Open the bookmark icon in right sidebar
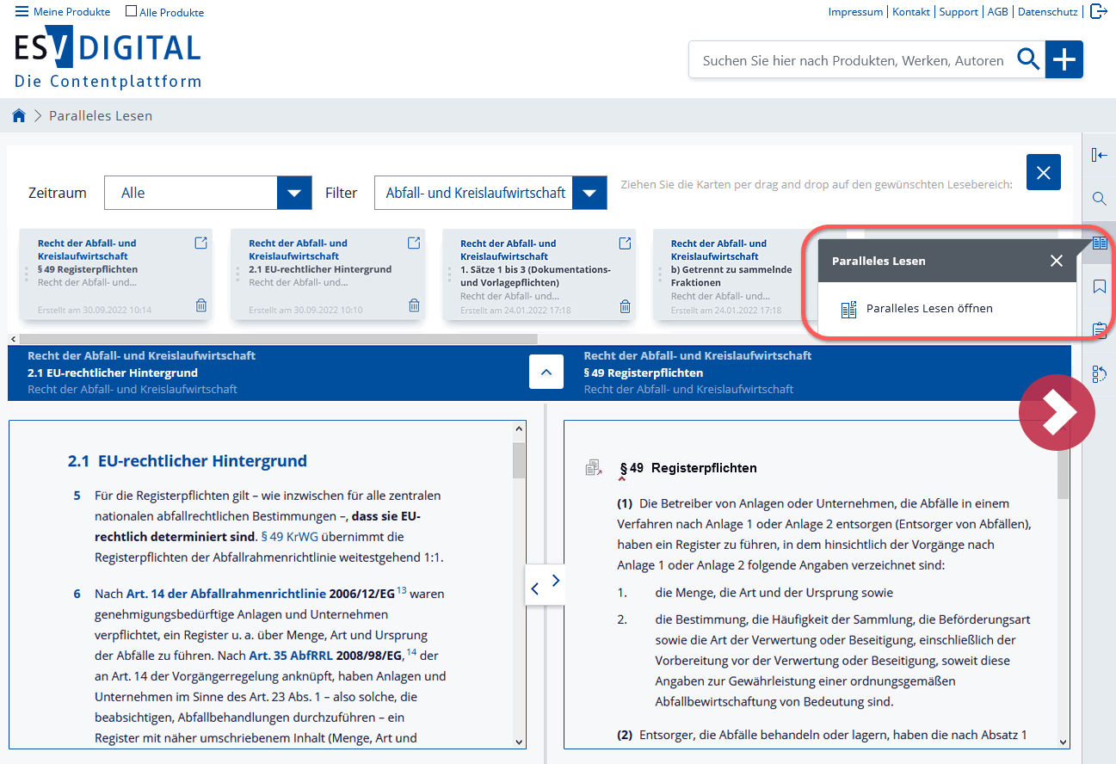This screenshot has height=764, width=1116. click(1099, 286)
